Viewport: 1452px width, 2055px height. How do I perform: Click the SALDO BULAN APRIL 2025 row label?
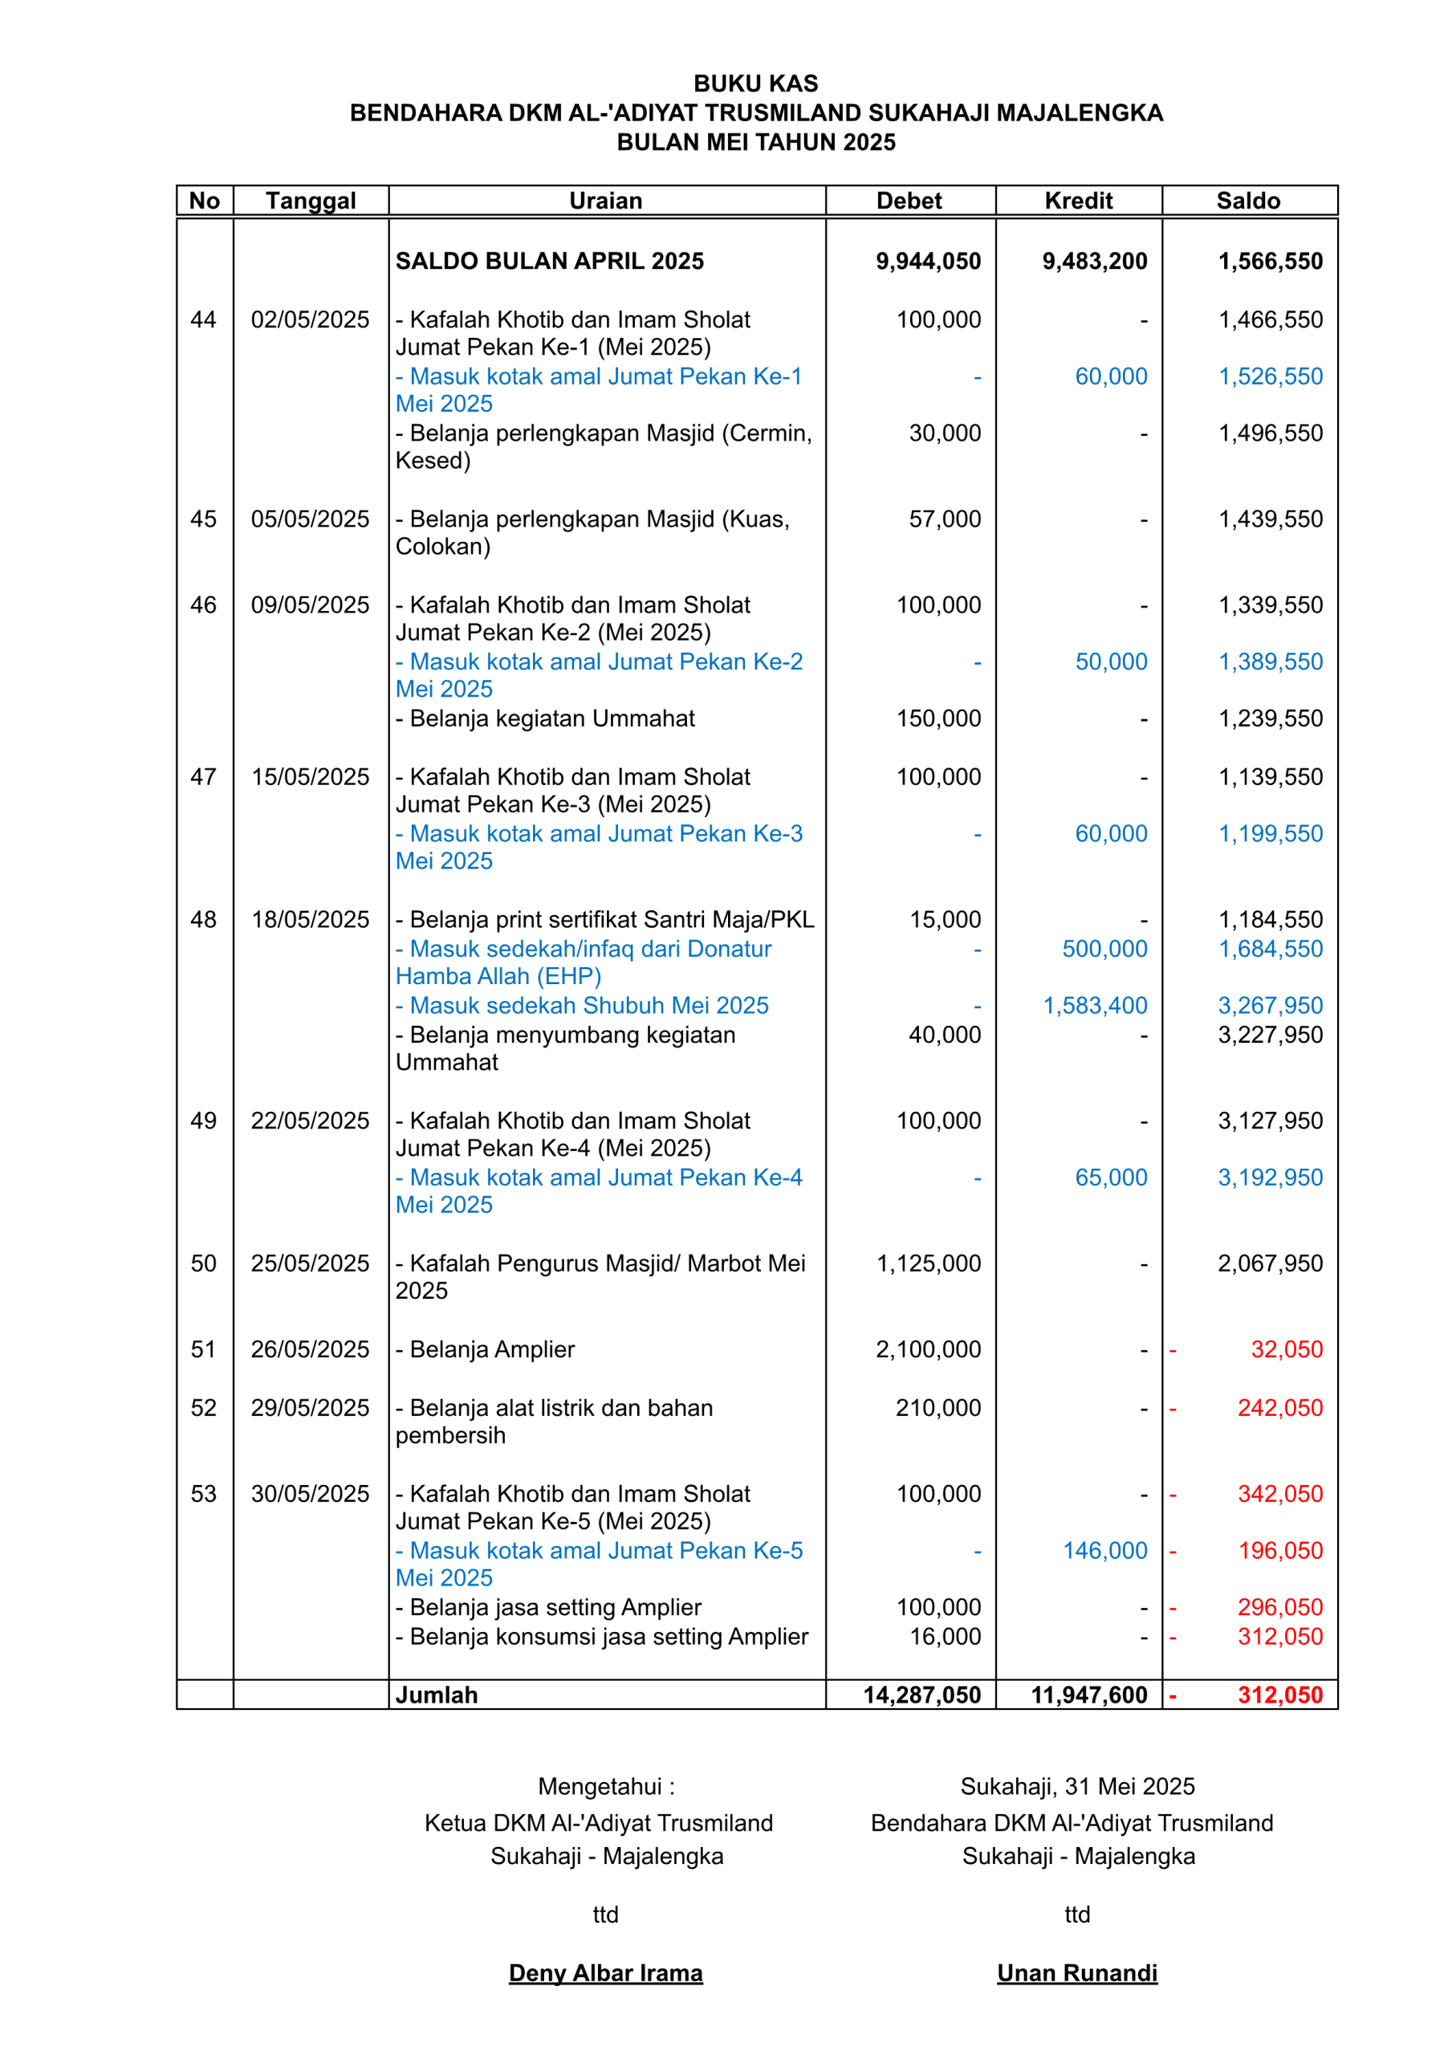click(549, 262)
